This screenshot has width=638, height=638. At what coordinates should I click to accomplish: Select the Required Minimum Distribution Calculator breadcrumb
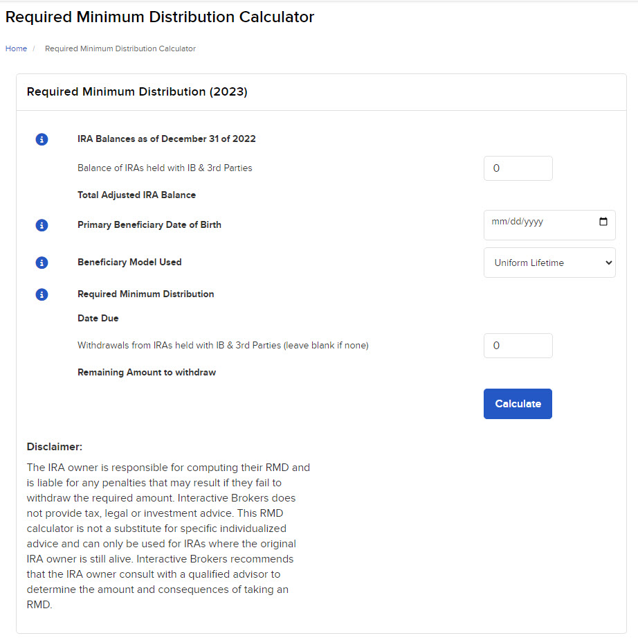tap(120, 48)
